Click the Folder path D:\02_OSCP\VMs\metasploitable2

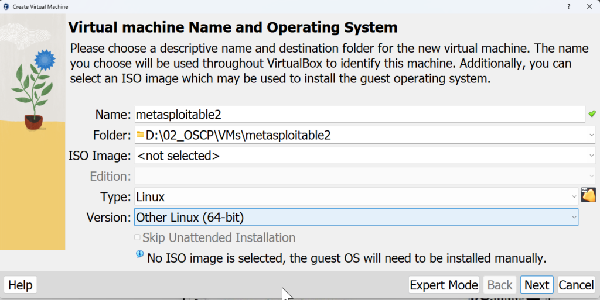coord(238,135)
